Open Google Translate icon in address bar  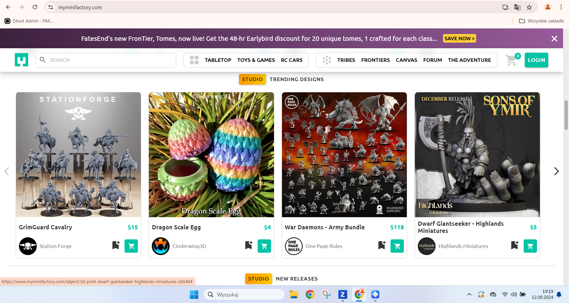click(517, 7)
